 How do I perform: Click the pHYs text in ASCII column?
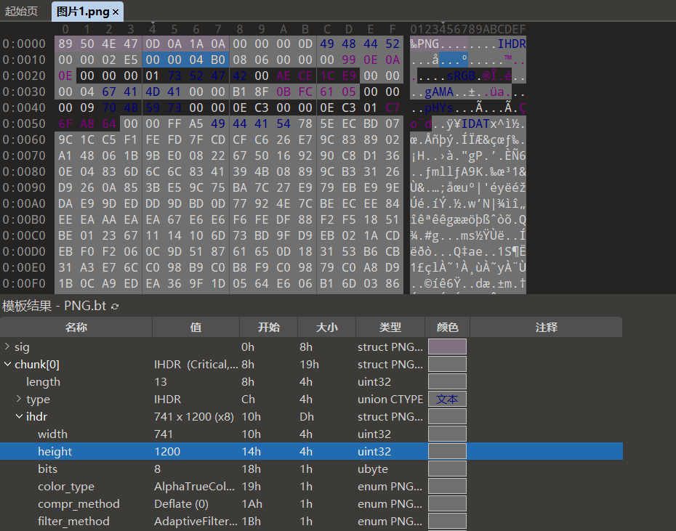point(439,108)
